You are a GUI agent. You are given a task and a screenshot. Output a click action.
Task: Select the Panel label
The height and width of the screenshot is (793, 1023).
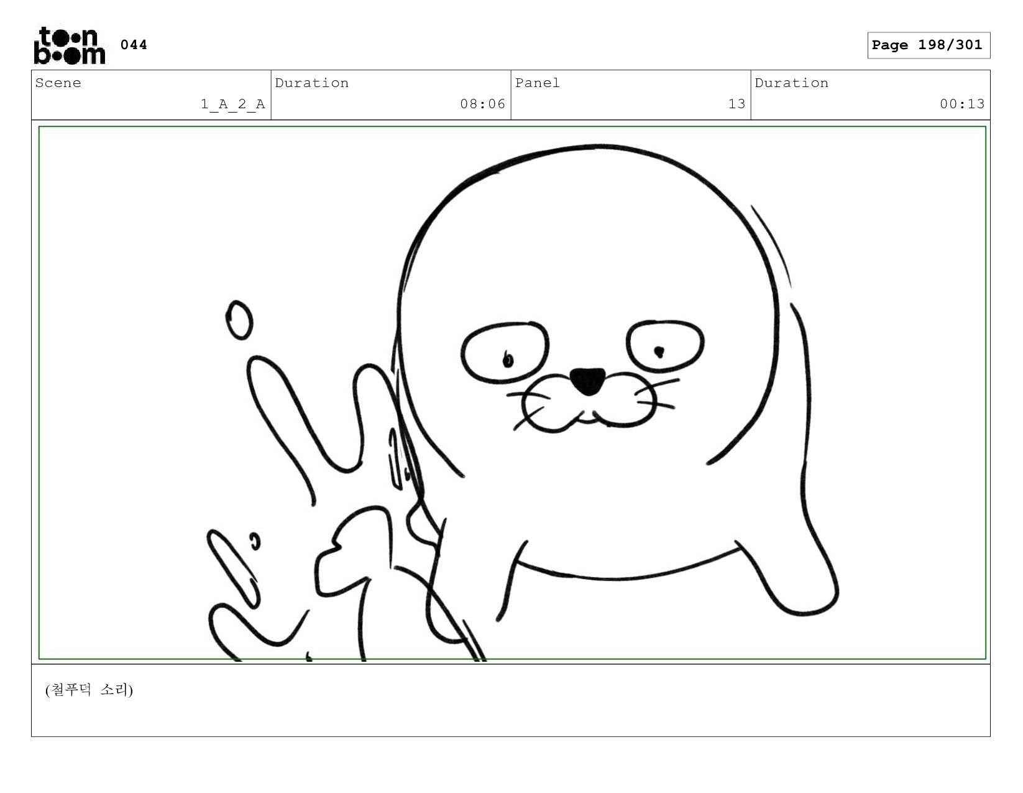tap(537, 83)
